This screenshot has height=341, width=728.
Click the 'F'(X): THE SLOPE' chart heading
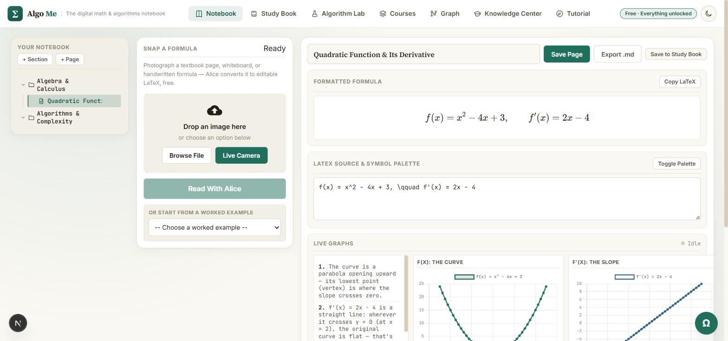tap(596, 262)
